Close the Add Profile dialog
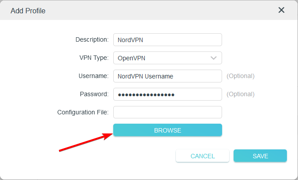 click(x=281, y=10)
